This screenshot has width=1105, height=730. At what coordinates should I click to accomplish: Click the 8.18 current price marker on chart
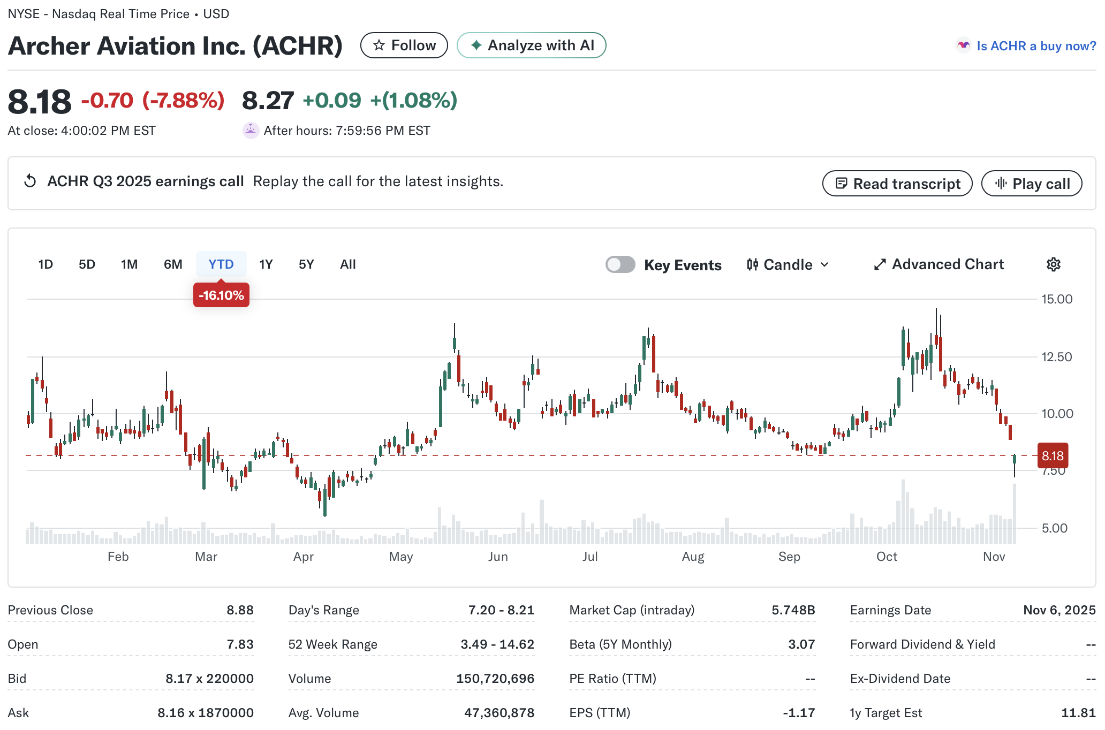pyautogui.click(x=1052, y=456)
